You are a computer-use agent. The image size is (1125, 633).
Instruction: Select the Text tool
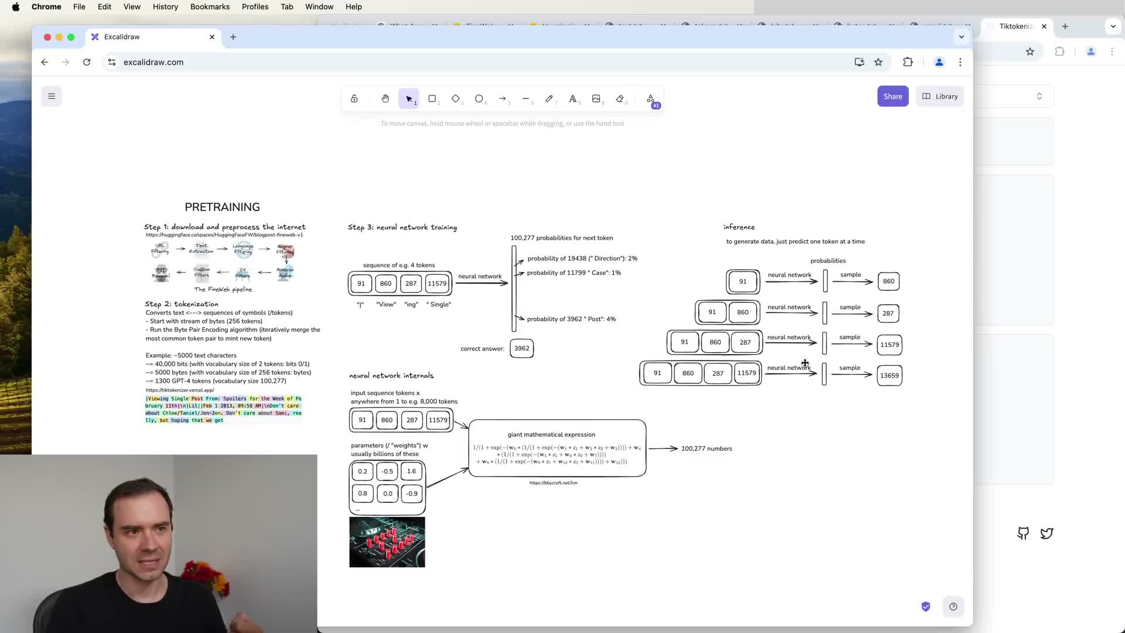point(572,98)
